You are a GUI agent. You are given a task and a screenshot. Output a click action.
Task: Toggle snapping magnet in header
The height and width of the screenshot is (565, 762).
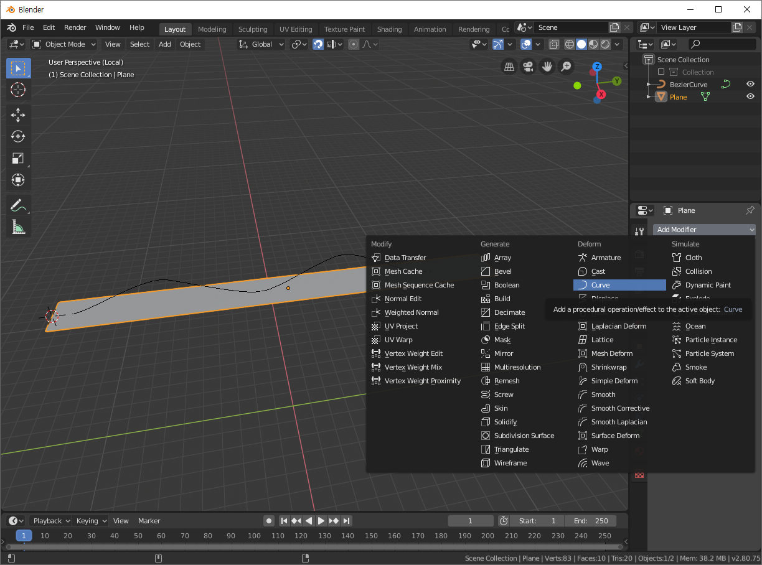(x=318, y=44)
